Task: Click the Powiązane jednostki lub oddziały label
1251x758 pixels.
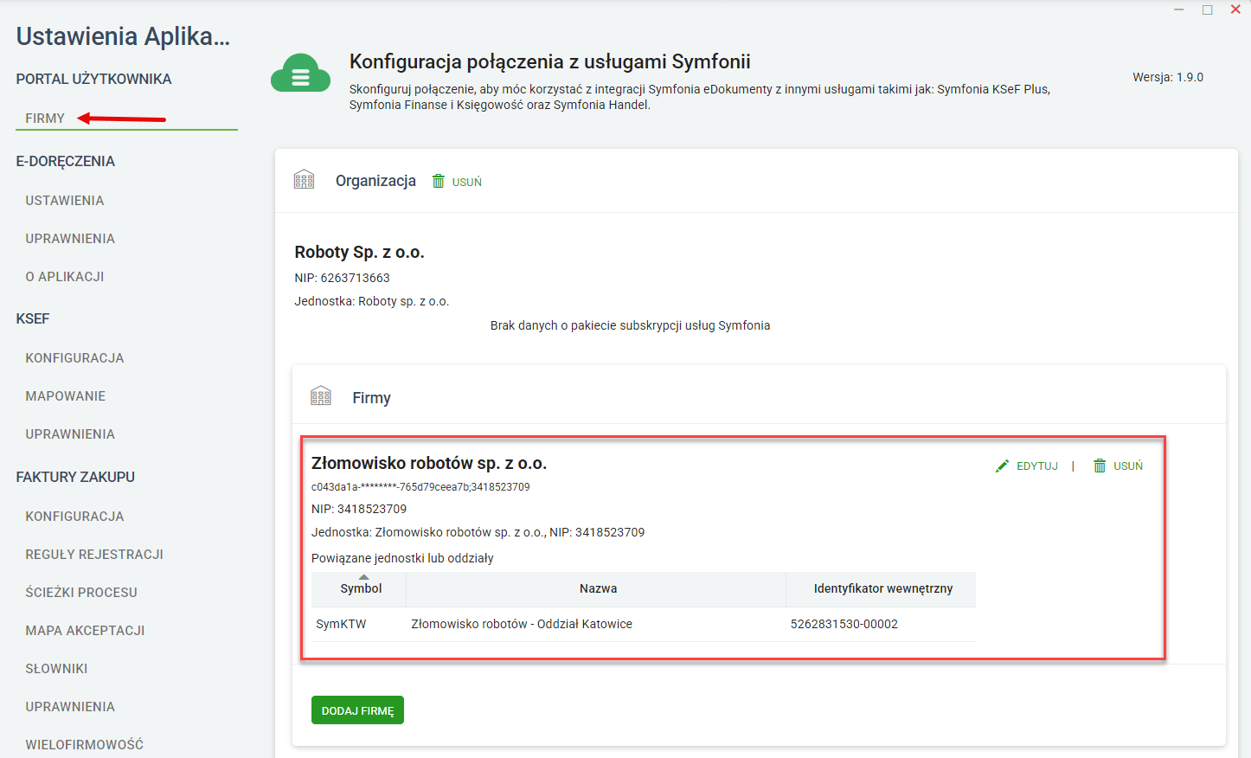Action: (402, 558)
